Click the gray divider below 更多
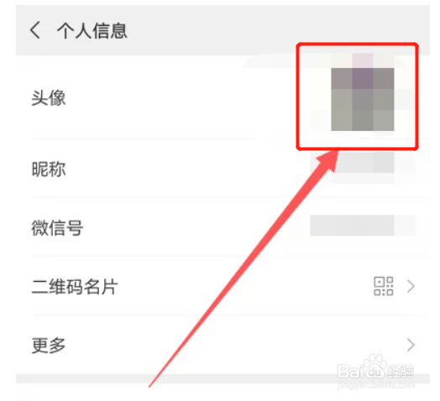The width and height of the screenshot is (440, 401). [x=223, y=378]
